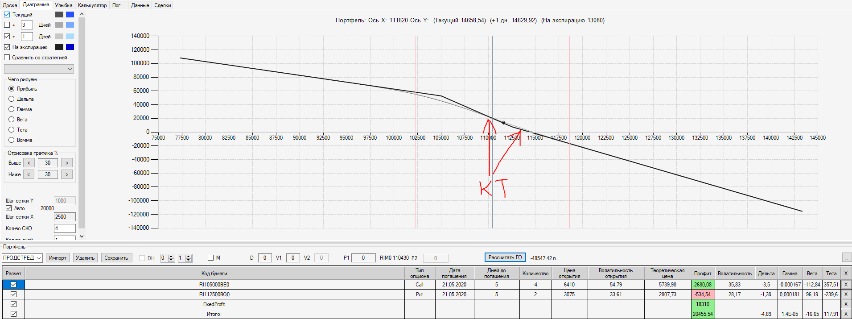Toggle the Авто grid step checkbox
Image resolution: width=852 pixels, height=319 pixels.
(x=8, y=208)
